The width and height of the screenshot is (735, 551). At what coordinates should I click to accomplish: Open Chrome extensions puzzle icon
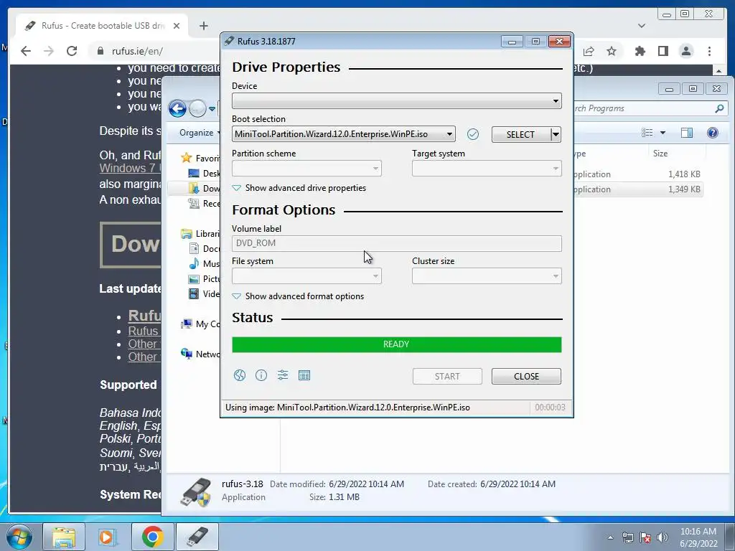640,51
